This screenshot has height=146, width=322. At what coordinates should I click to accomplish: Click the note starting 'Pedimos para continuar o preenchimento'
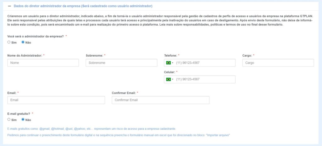pyautogui.click(x=119, y=135)
